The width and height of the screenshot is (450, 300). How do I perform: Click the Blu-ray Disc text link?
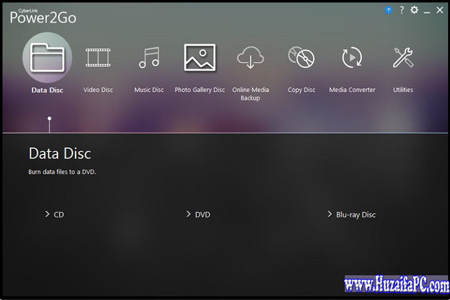[356, 214]
